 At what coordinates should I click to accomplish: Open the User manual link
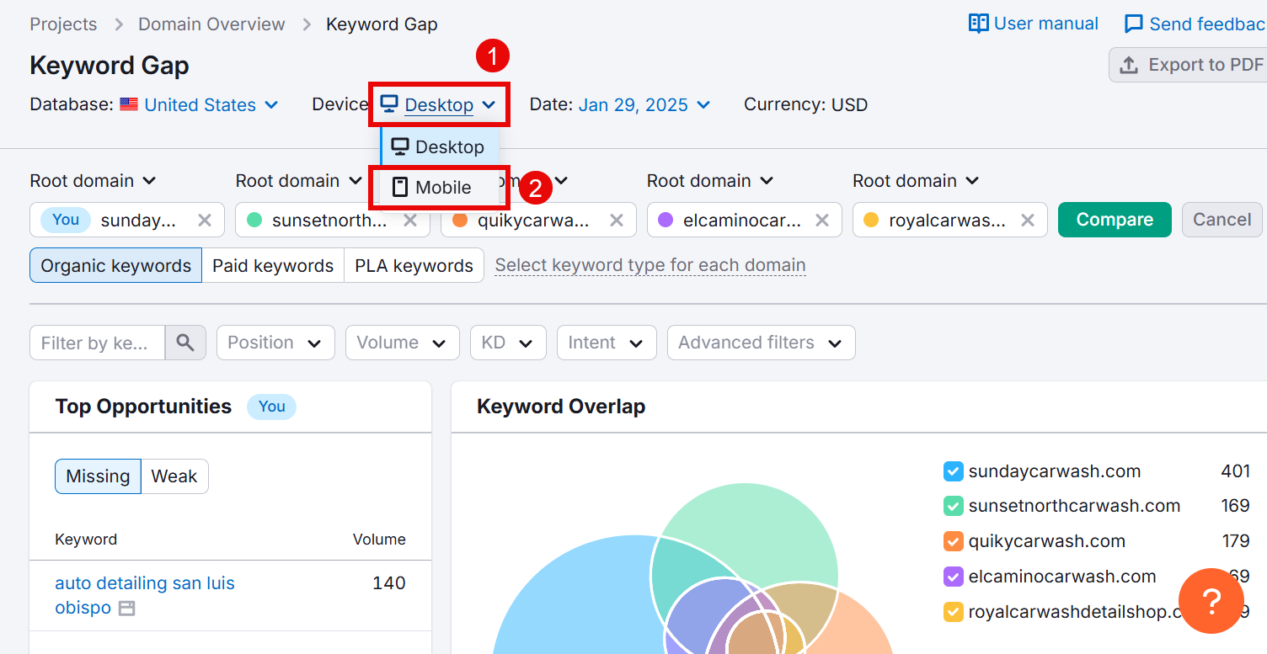coord(1034,24)
